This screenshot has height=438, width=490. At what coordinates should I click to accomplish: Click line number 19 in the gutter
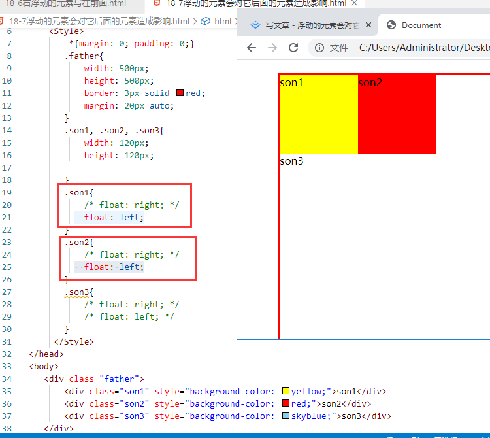(7, 193)
